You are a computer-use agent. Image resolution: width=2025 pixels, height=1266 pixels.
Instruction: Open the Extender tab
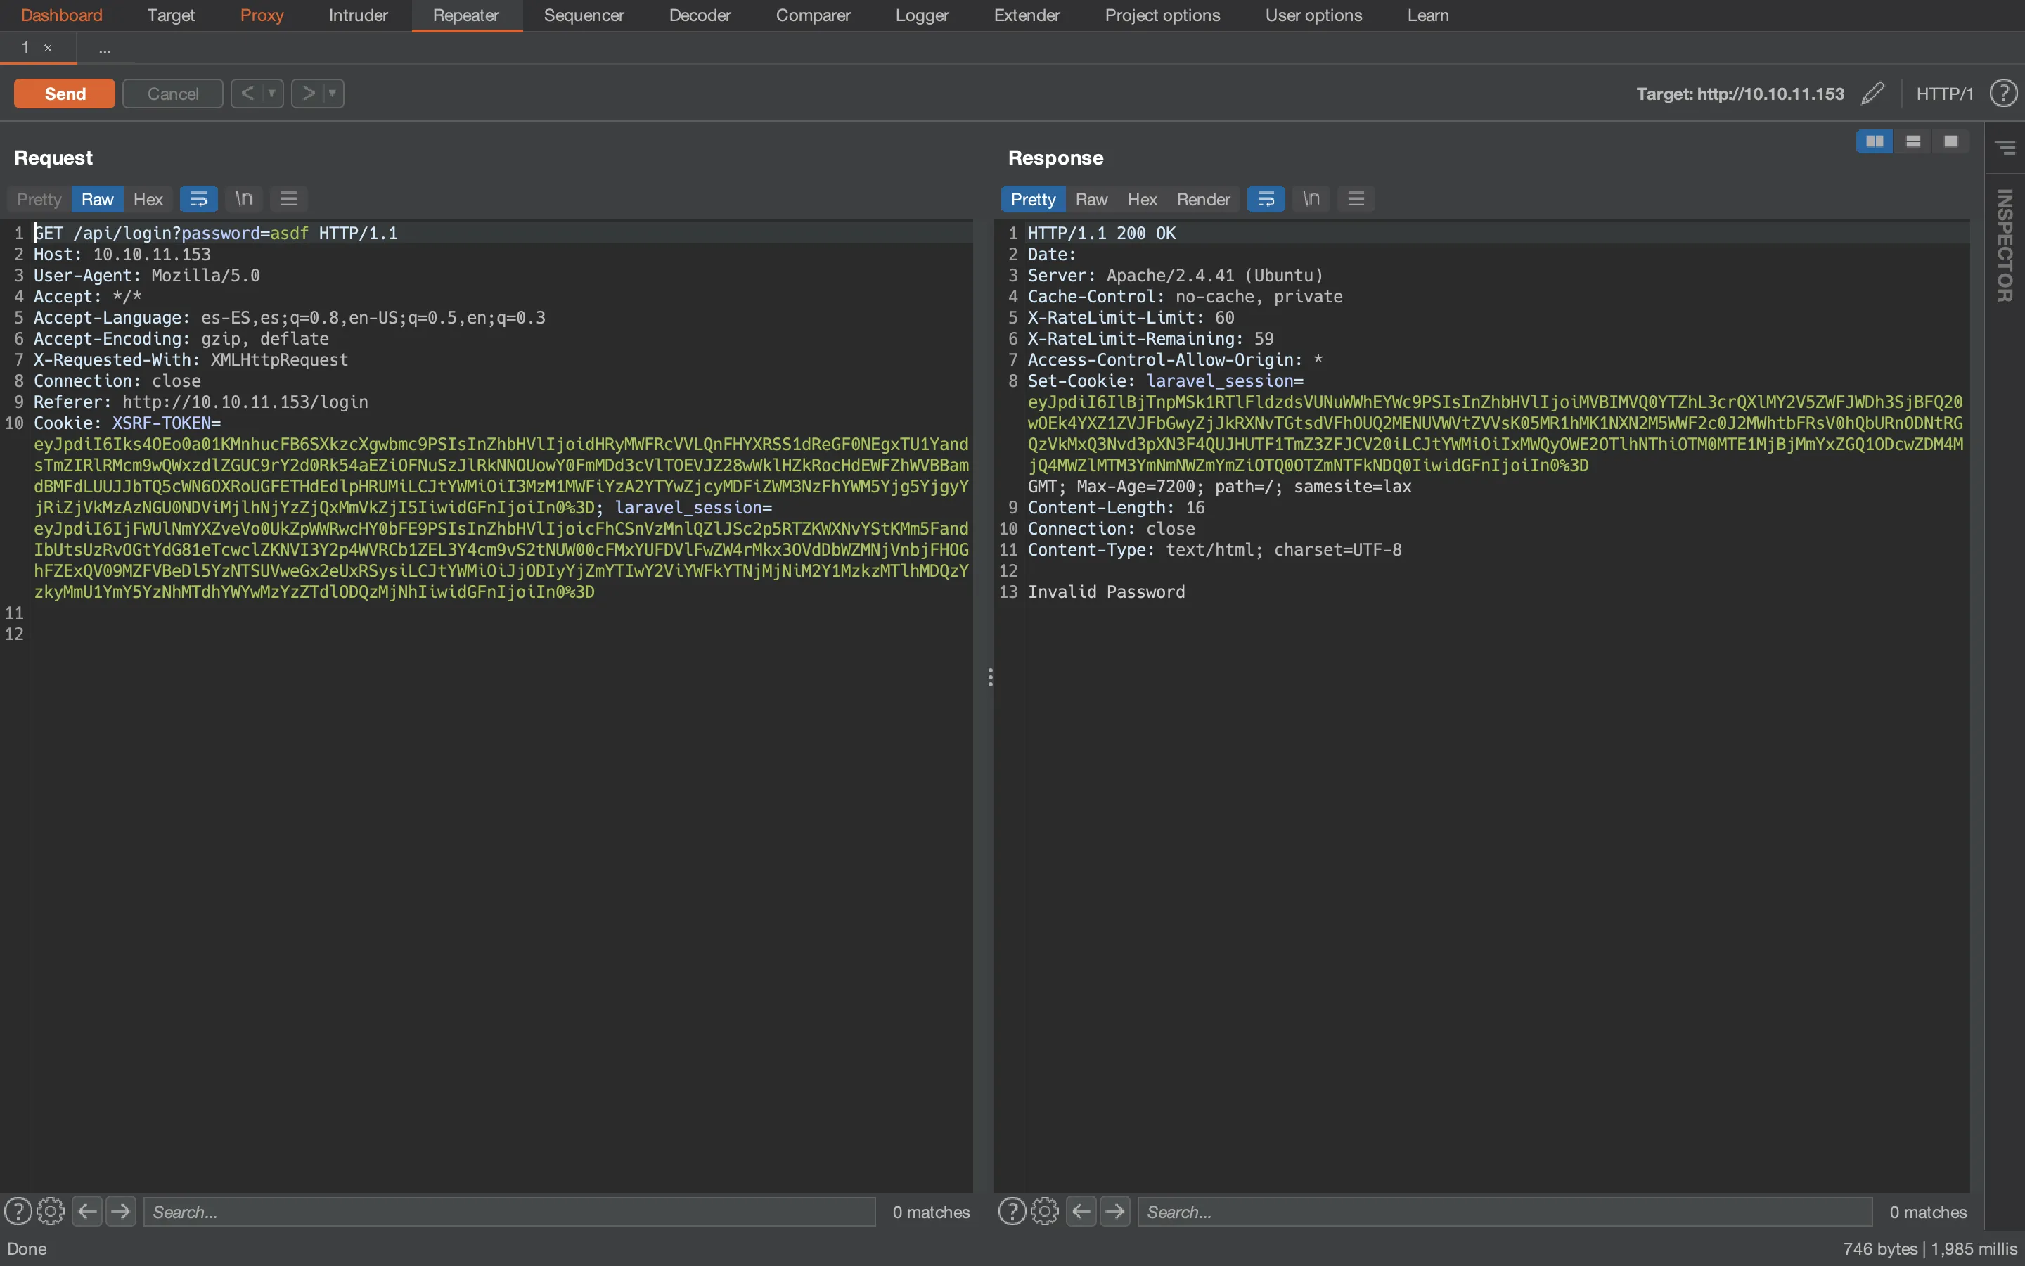click(1027, 15)
